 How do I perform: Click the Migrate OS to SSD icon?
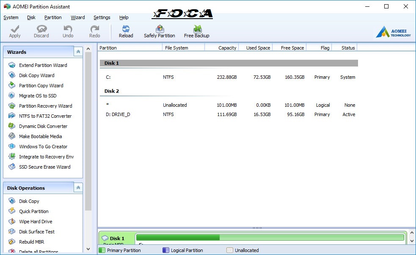[x=12, y=96]
